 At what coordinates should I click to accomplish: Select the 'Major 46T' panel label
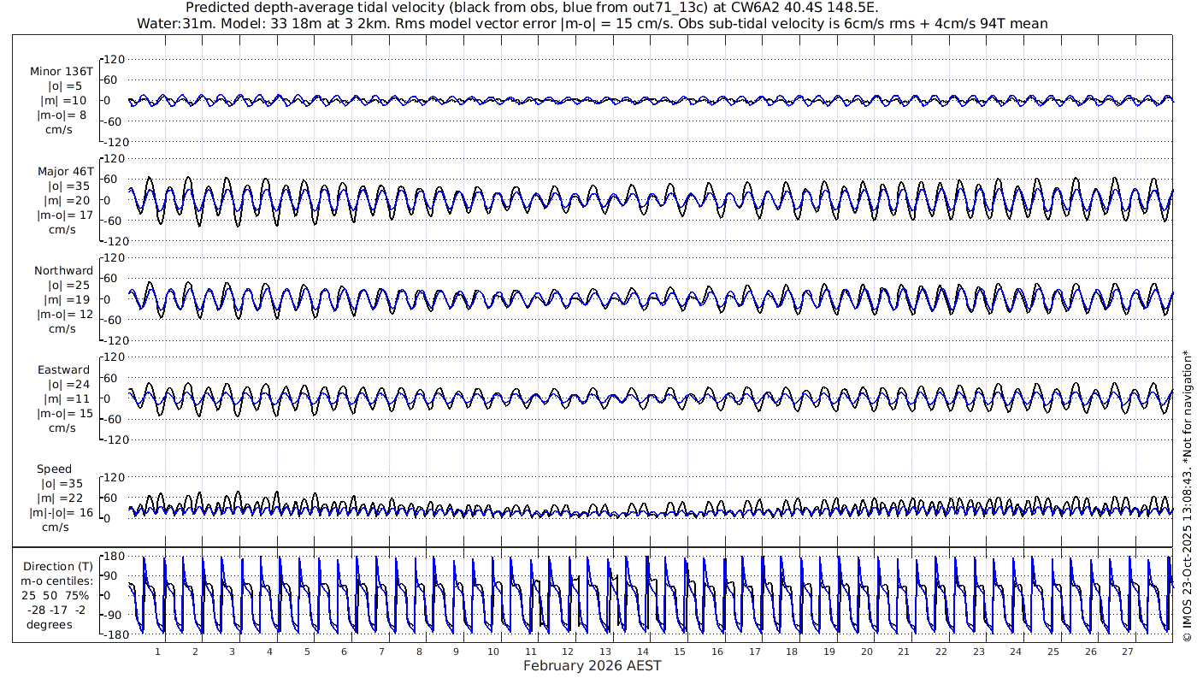click(65, 172)
